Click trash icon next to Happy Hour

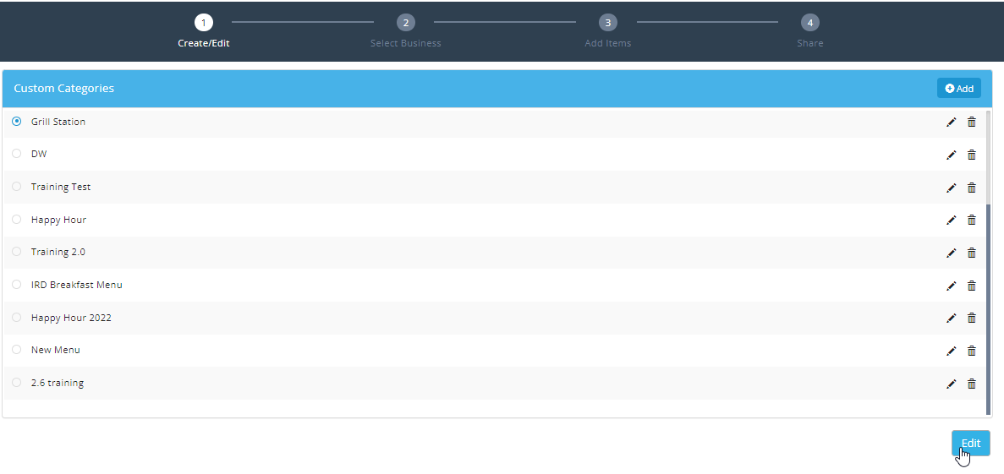(971, 221)
